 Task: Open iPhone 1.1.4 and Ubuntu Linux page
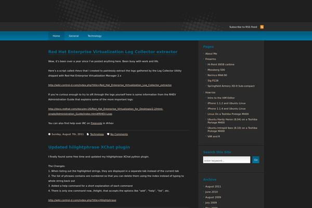click(x=226, y=109)
